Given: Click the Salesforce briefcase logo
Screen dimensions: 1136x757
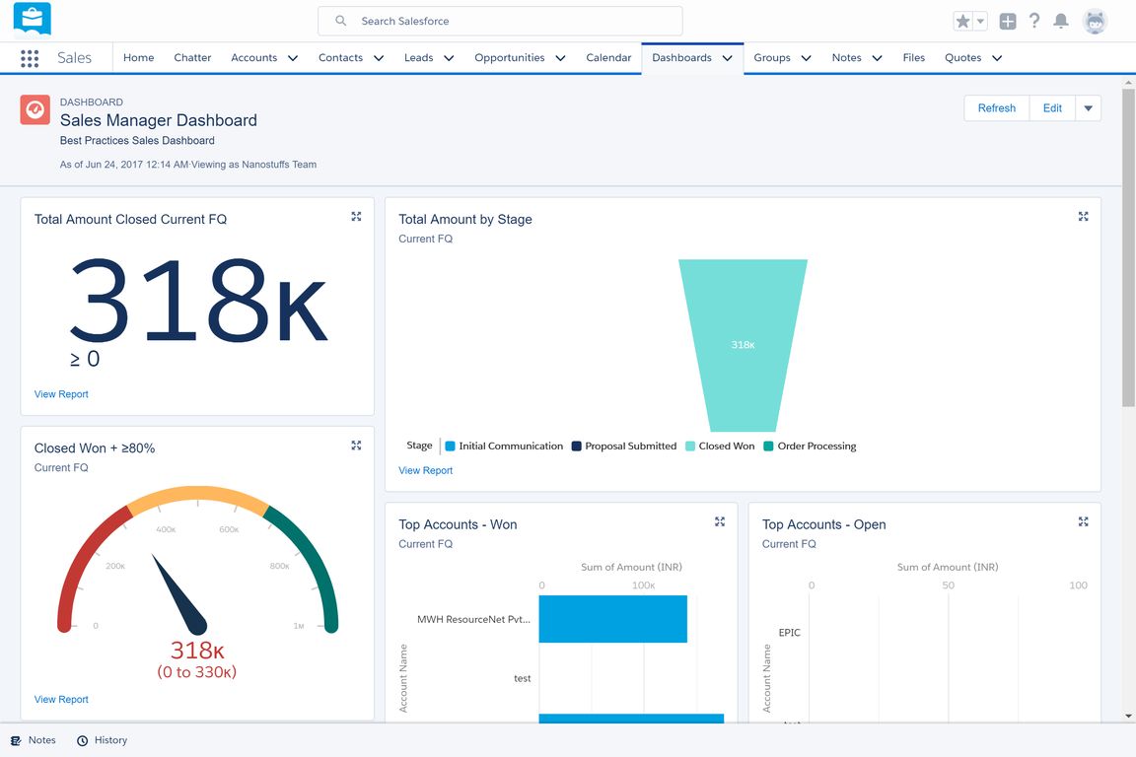Looking at the screenshot, I should coord(32,20).
